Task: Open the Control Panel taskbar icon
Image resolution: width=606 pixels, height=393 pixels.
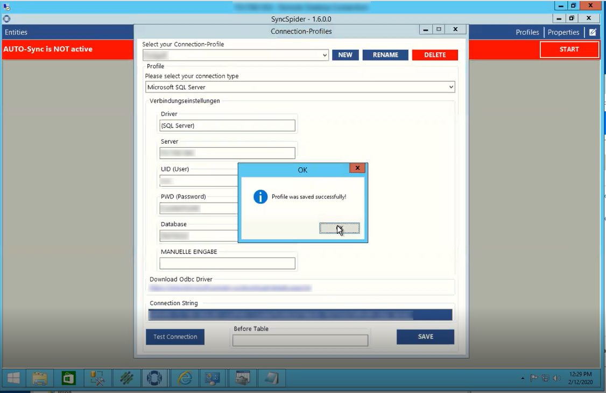Action: 212,378
